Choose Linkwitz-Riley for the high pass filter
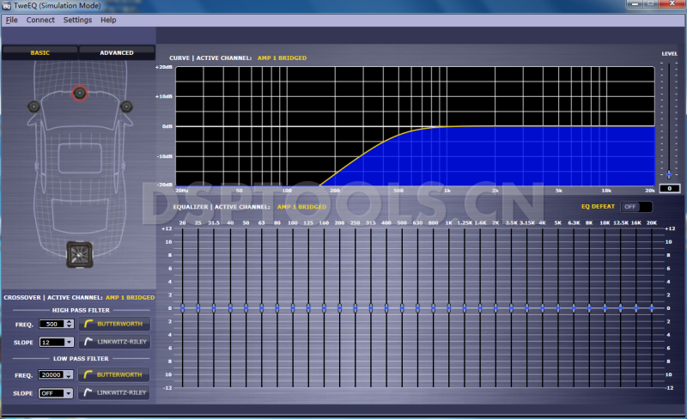Screen dimensions: 687x419 114,342
